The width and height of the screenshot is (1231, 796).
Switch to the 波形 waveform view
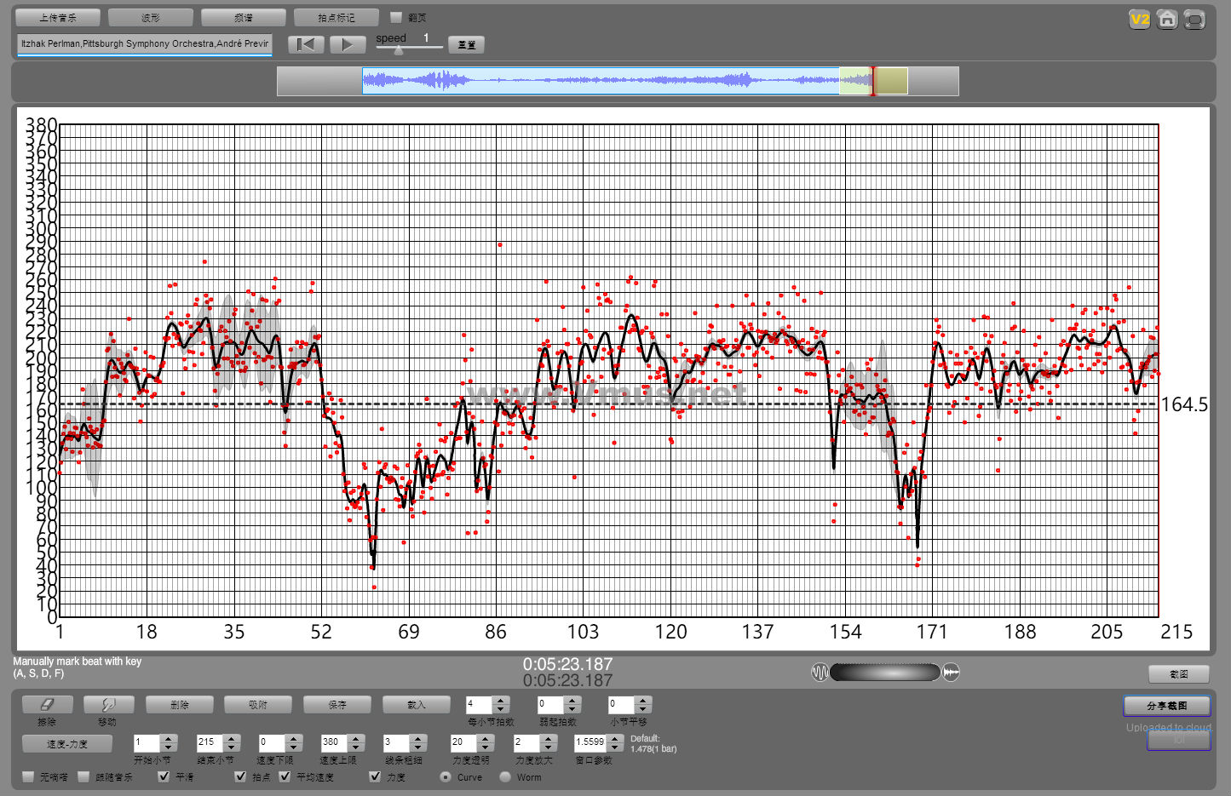[151, 17]
